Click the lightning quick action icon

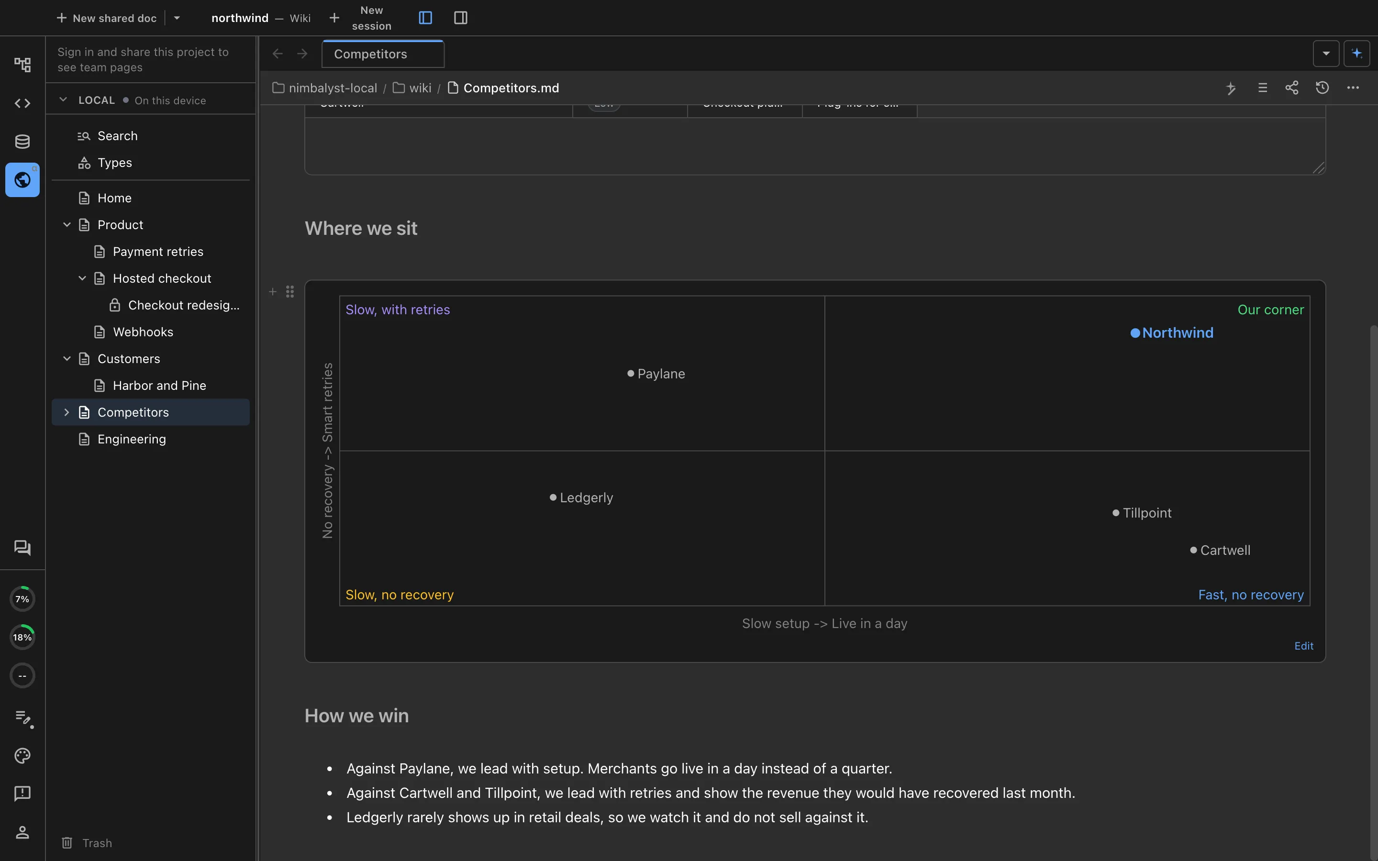tap(1231, 88)
